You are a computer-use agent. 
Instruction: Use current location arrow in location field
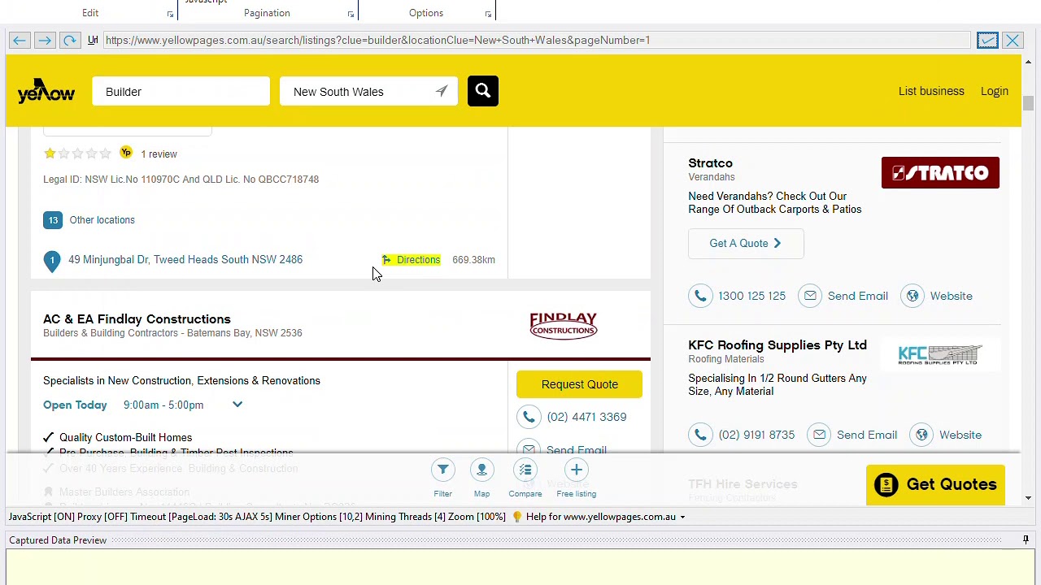point(442,91)
